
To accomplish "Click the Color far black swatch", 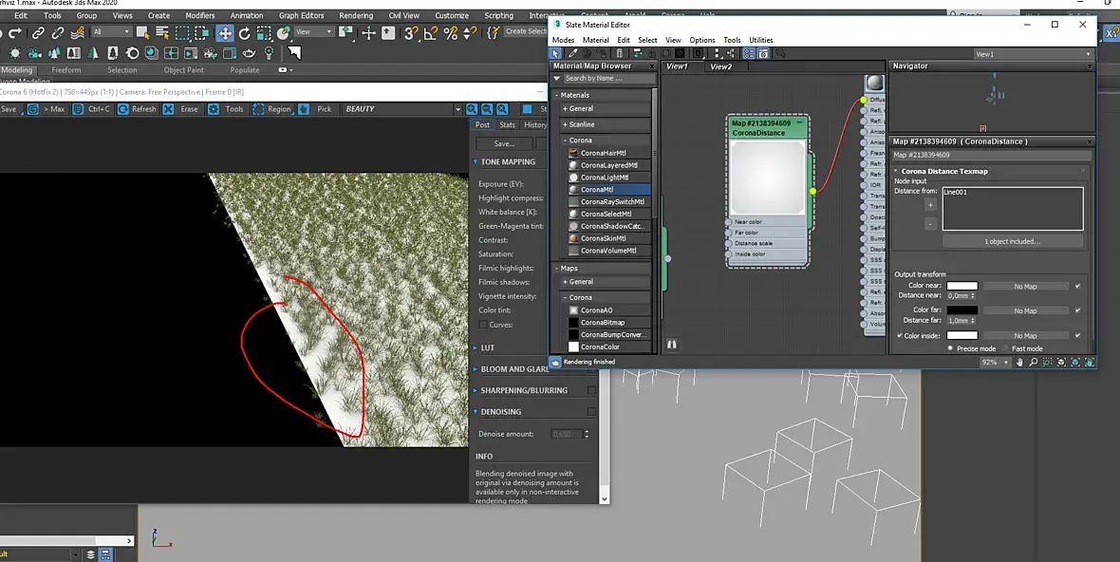I will (962, 309).
